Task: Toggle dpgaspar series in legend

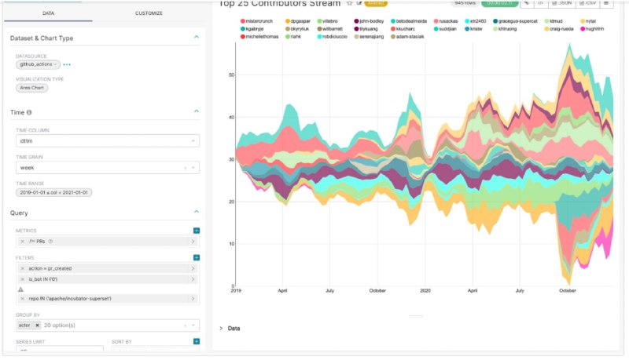Action: click(298, 21)
